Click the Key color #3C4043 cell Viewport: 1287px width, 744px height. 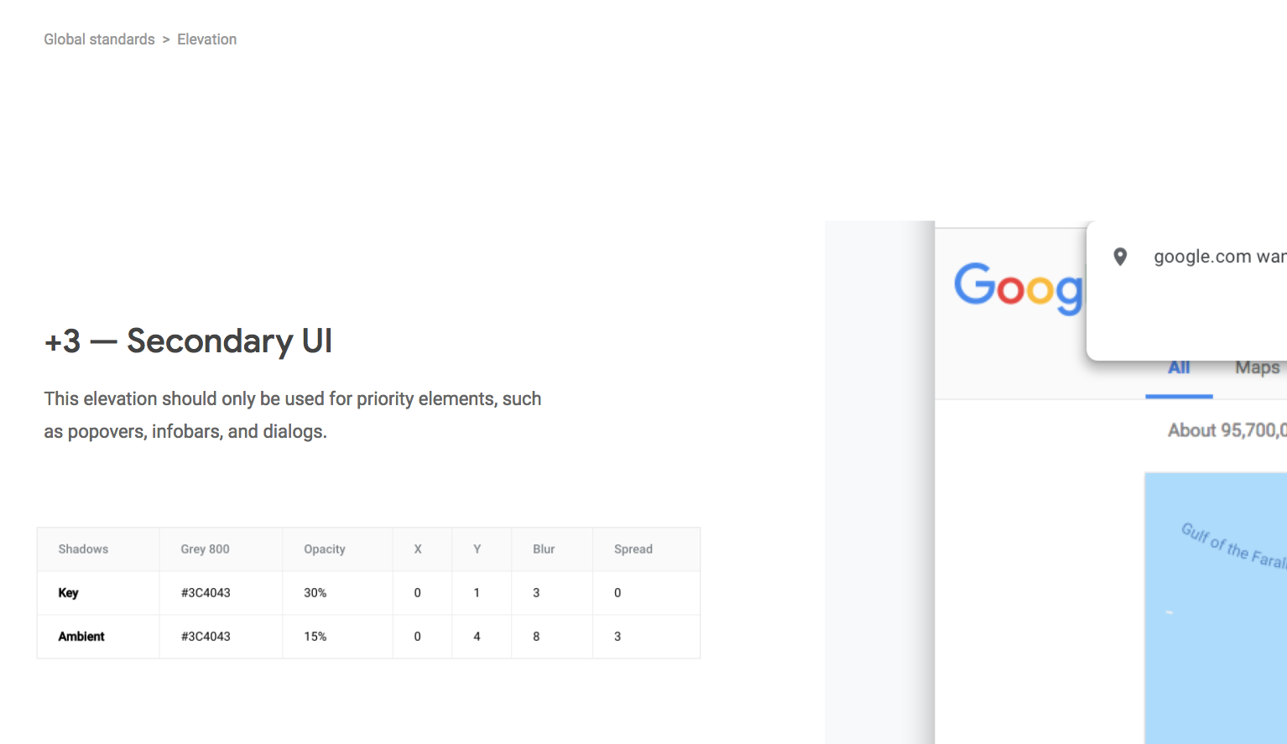pos(206,593)
